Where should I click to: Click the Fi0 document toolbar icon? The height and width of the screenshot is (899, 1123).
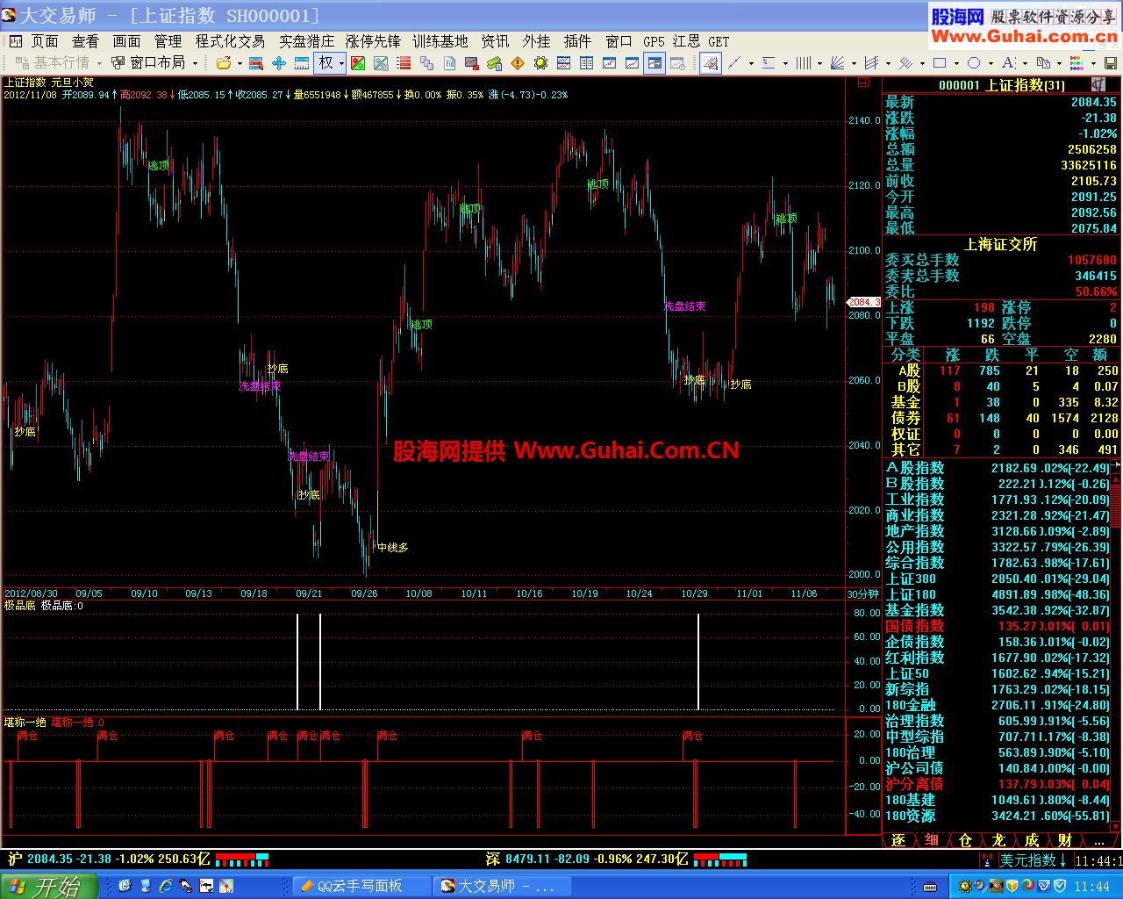(x=449, y=63)
